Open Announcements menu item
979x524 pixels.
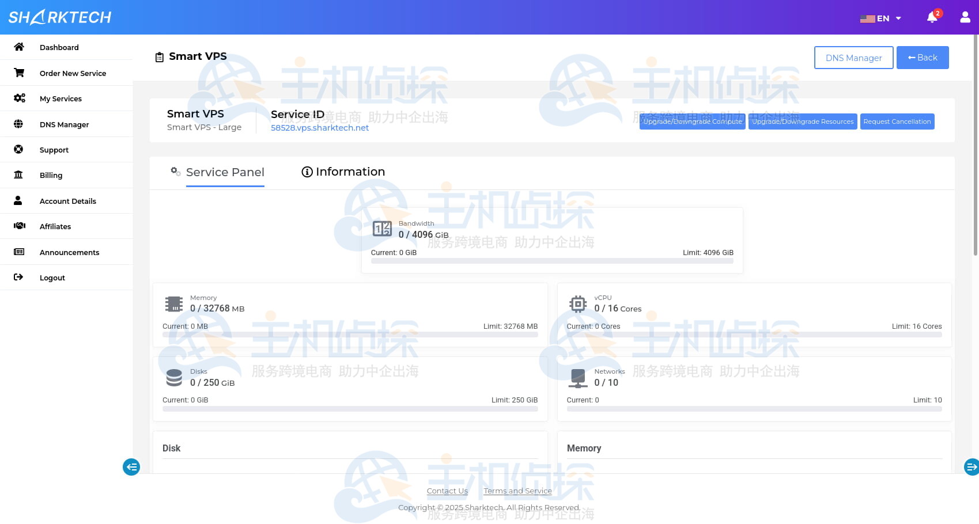pos(66,252)
